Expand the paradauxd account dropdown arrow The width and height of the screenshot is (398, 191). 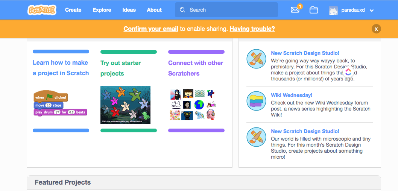click(x=372, y=11)
